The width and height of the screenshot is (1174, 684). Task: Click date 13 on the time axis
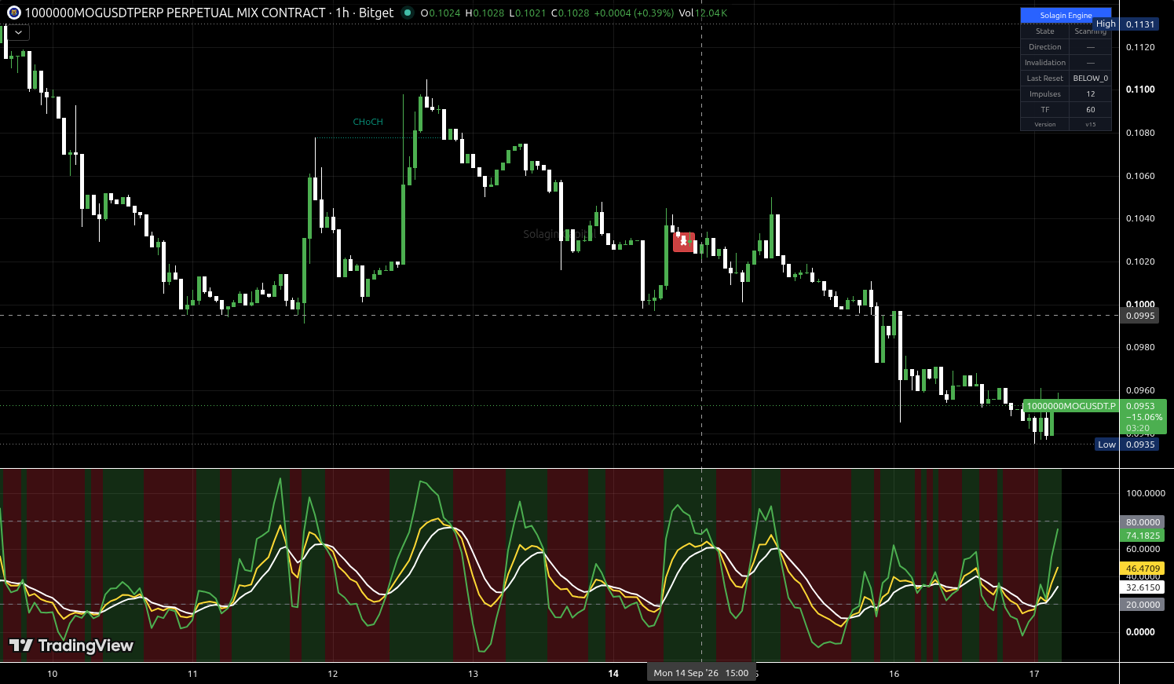pyautogui.click(x=473, y=674)
